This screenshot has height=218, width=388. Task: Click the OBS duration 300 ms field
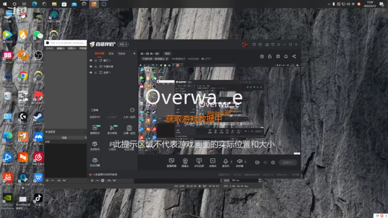pos(244,180)
